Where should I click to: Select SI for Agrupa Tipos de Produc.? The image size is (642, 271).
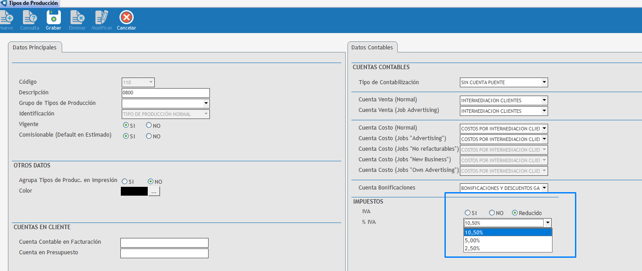[125, 182]
